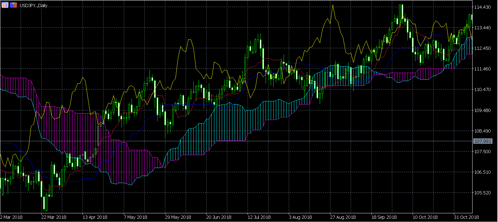Click the 22 Mar 2018 date label
This screenshot has width=498, height=222.
click(54, 217)
